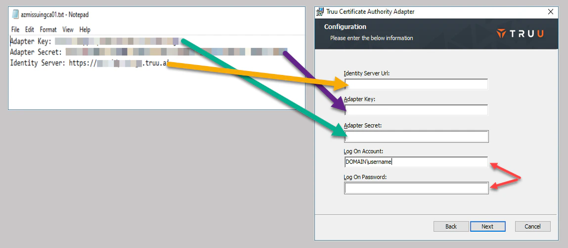
Task: Open the Edit menu in Notepad
Action: (29, 30)
